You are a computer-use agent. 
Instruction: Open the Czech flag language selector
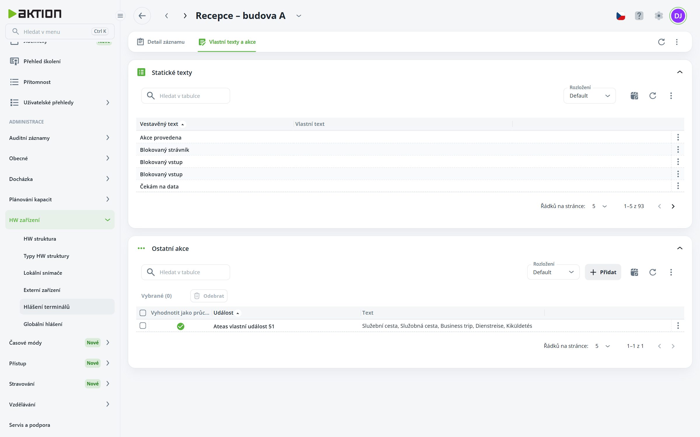621,16
